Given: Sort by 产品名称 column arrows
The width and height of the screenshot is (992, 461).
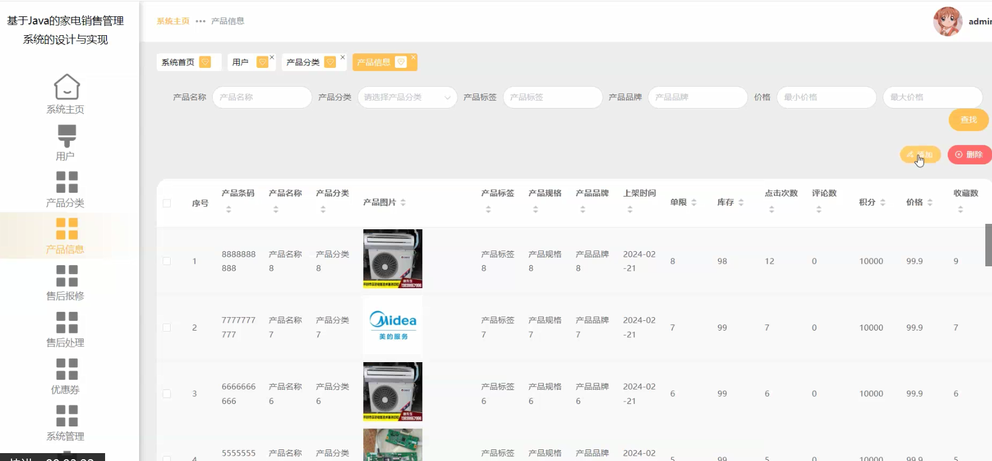Looking at the screenshot, I should pos(276,209).
